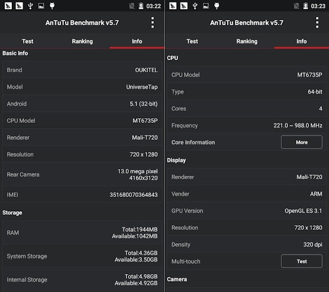Tap Density value 320 dpi
329x292 pixels.
(x=313, y=245)
